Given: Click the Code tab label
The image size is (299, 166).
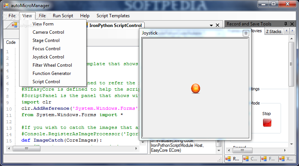Looking at the screenshot, I should 11,42.
